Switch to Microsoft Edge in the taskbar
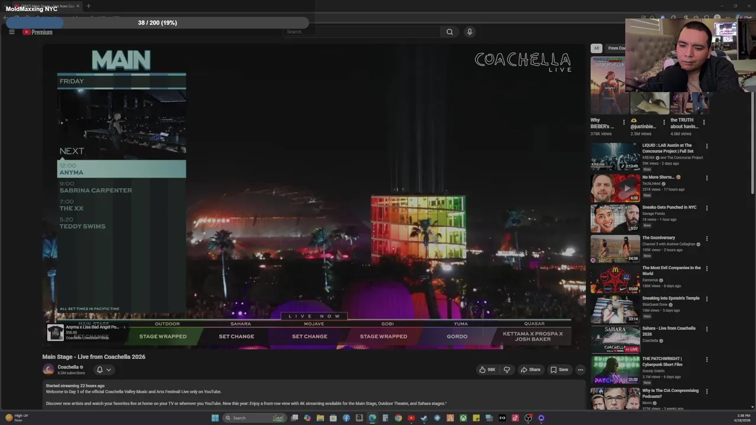 coord(372,418)
